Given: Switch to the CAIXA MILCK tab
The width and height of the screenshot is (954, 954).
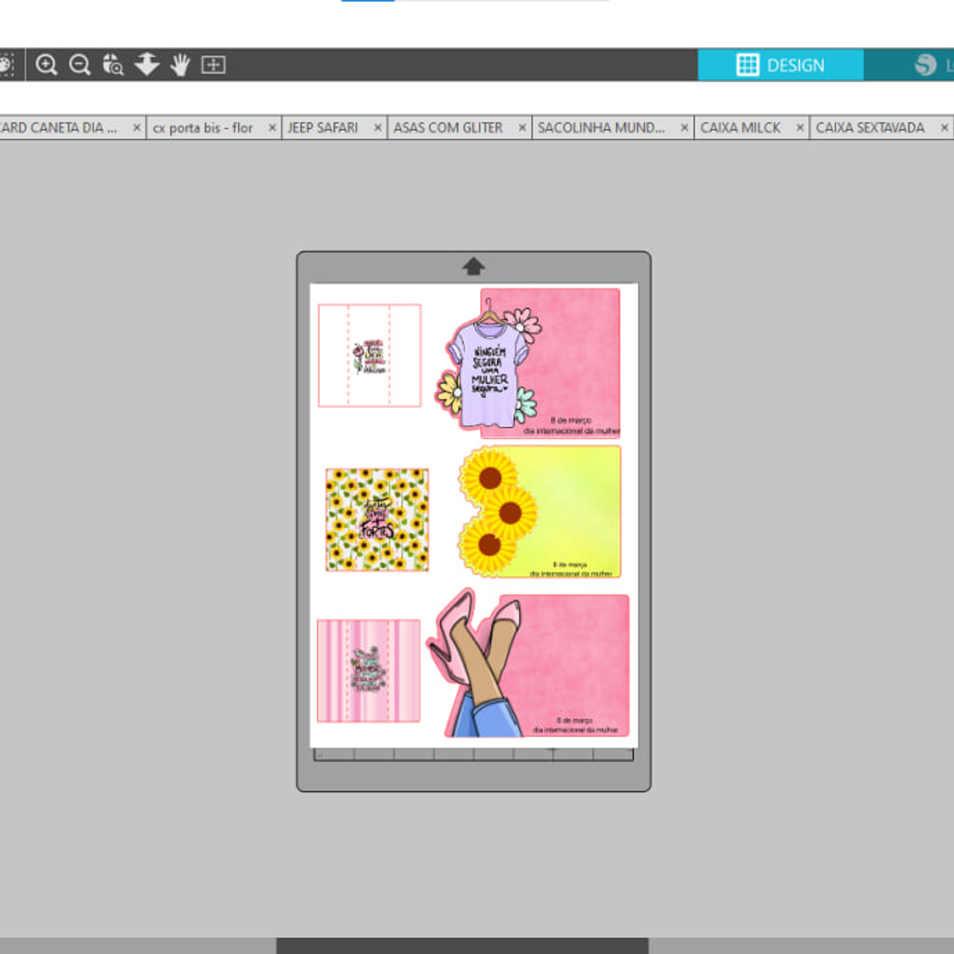Looking at the screenshot, I should 740,128.
